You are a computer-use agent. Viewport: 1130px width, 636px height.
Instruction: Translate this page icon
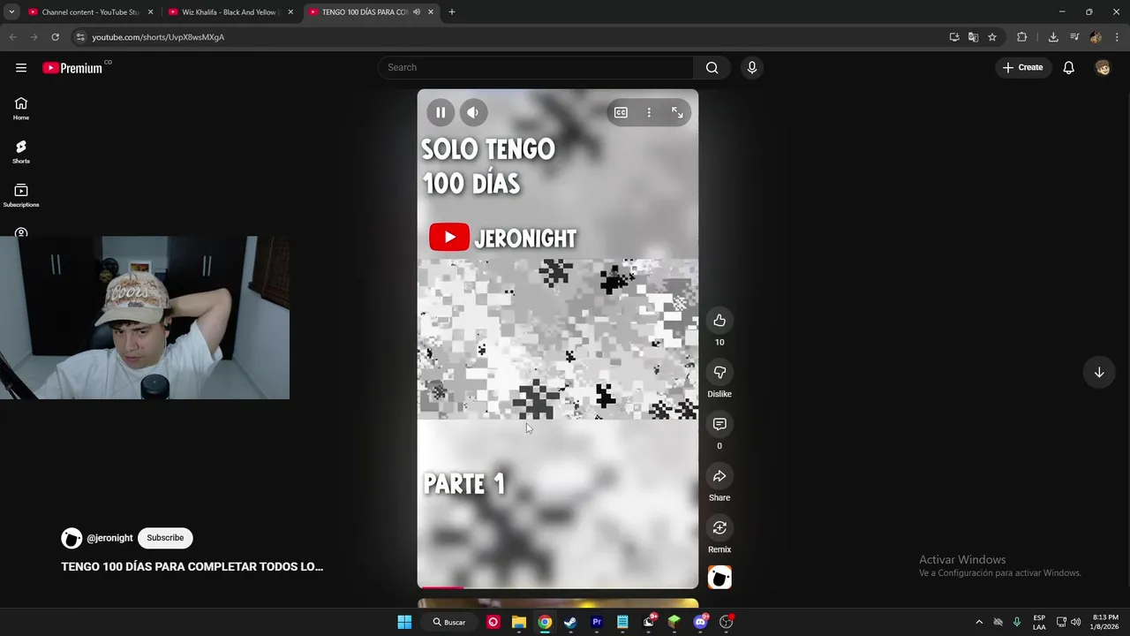973,37
